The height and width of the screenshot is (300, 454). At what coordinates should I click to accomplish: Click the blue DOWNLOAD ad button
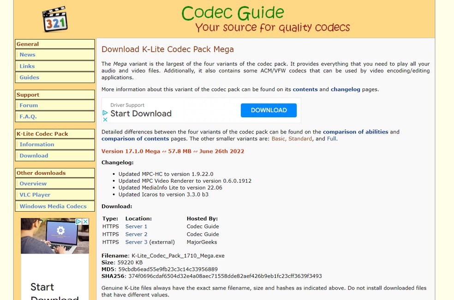269,110
